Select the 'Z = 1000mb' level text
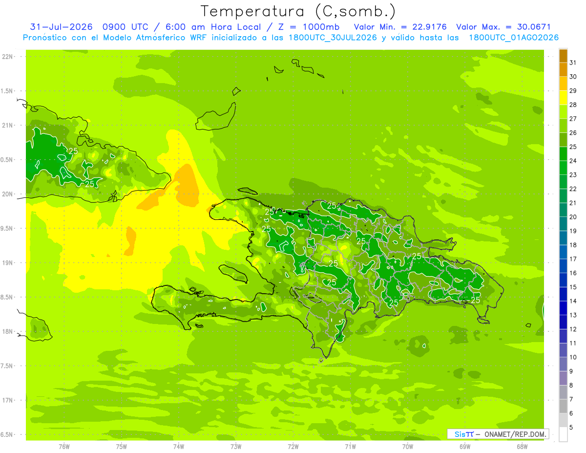Viewport: 586px width, 453px height. pos(307,27)
